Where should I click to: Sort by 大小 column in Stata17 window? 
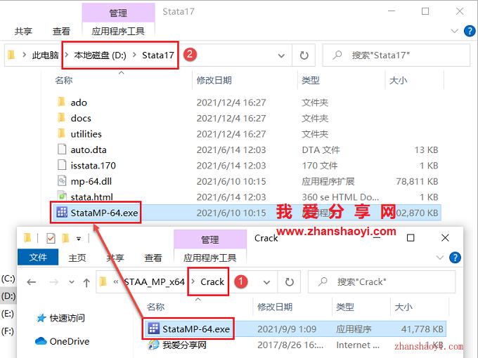398,80
